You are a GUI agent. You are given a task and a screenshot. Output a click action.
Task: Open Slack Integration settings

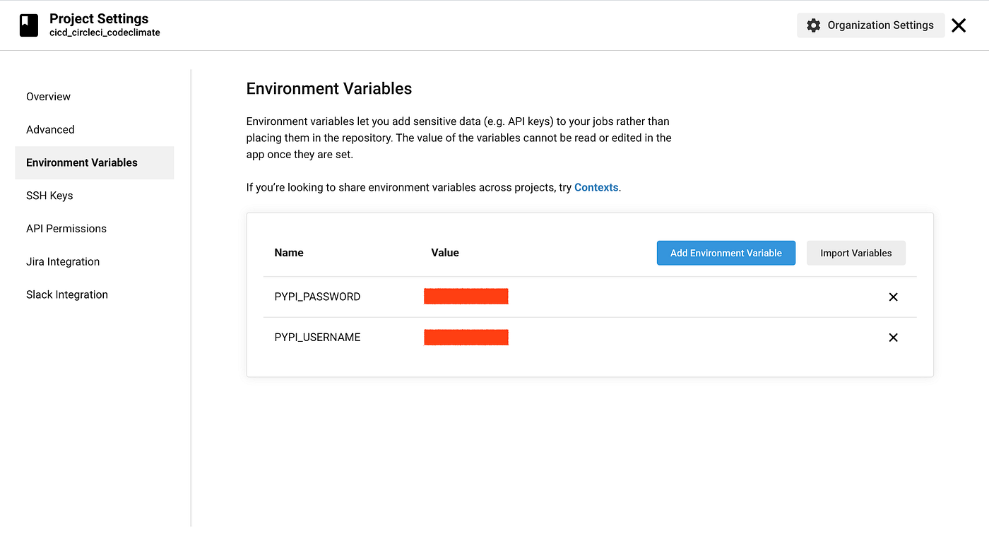click(66, 294)
